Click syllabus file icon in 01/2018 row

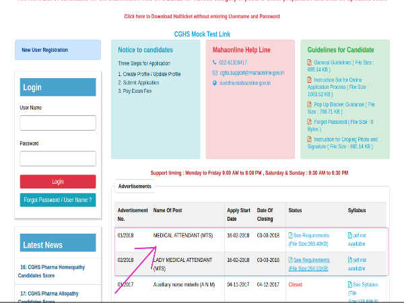pos(350,235)
